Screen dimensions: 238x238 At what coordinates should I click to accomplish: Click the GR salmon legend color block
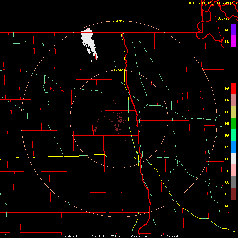click(234, 100)
